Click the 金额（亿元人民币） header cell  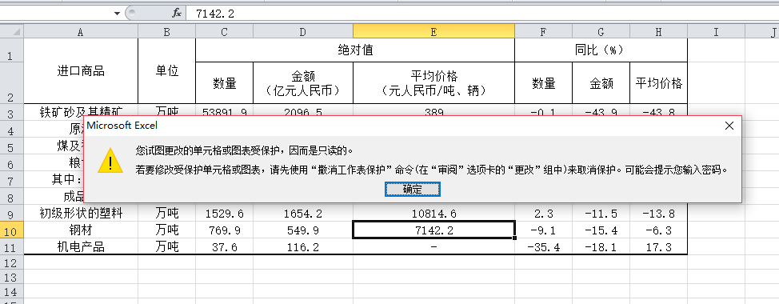point(303,83)
